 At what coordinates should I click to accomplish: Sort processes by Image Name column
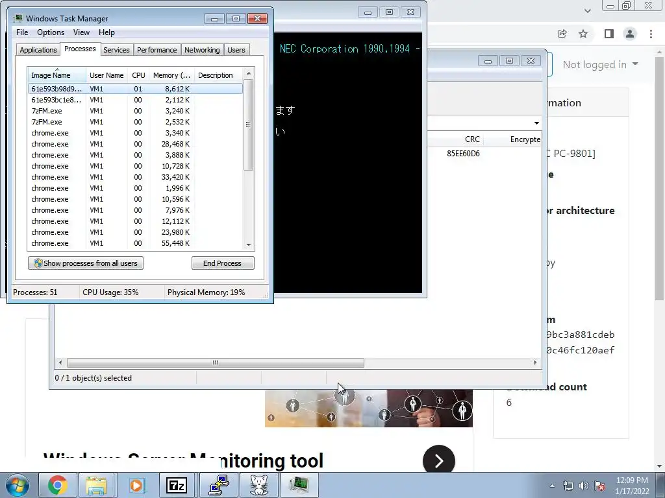click(x=56, y=75)
